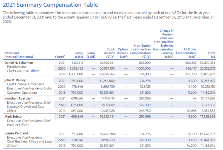223x150 pixels.
Task: Select 'Change in Pension Value' column header
Action: [163, 44]
